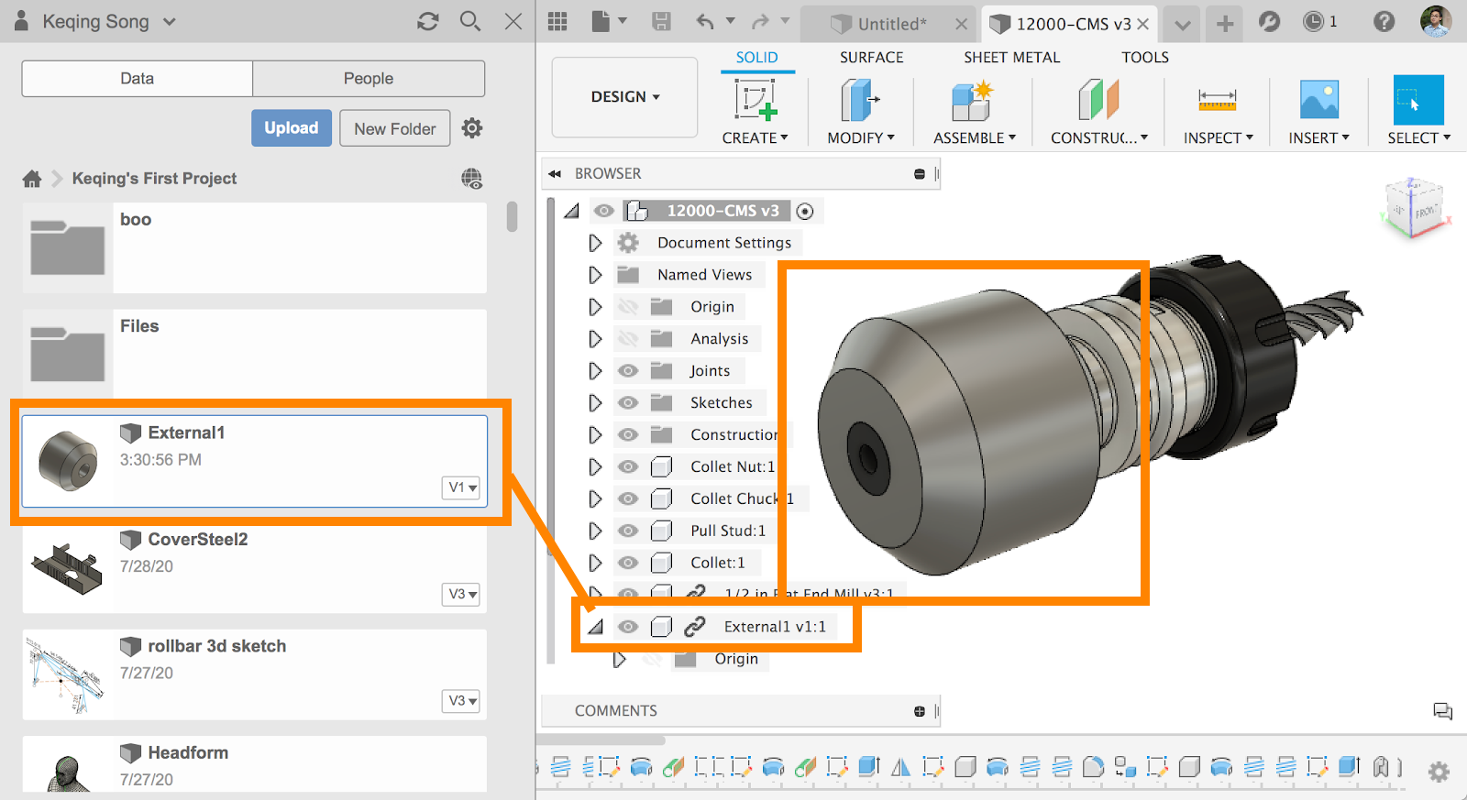
Task: Hide the Collet Nut:1 component
Action: pos(628,466)
